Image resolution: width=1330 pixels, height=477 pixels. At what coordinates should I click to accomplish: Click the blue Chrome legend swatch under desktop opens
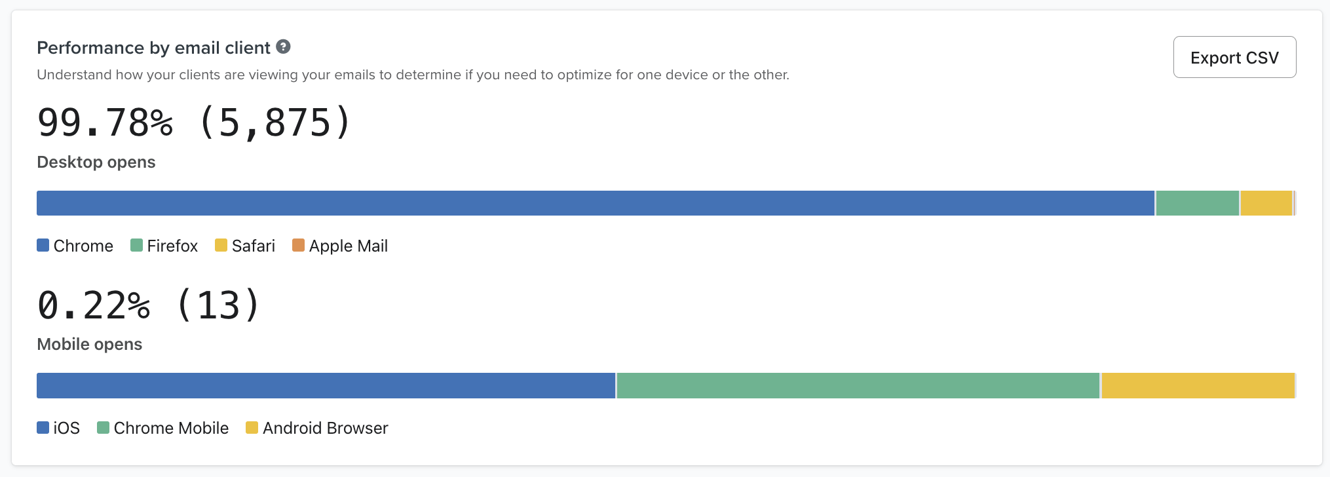[x=43, y=245]
